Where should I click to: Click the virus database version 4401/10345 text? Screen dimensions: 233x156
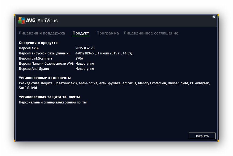click(104, 53)
